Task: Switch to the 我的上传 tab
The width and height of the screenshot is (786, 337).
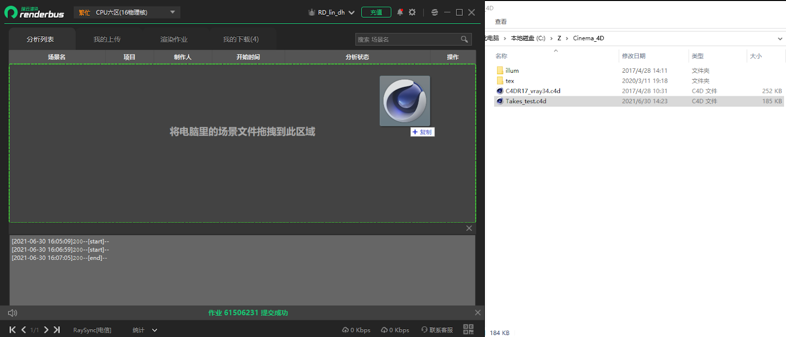Action: (x=107, y=39)
